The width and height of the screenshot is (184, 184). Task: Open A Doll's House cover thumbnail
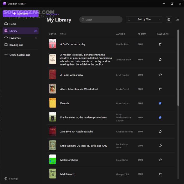click(53, 44)
